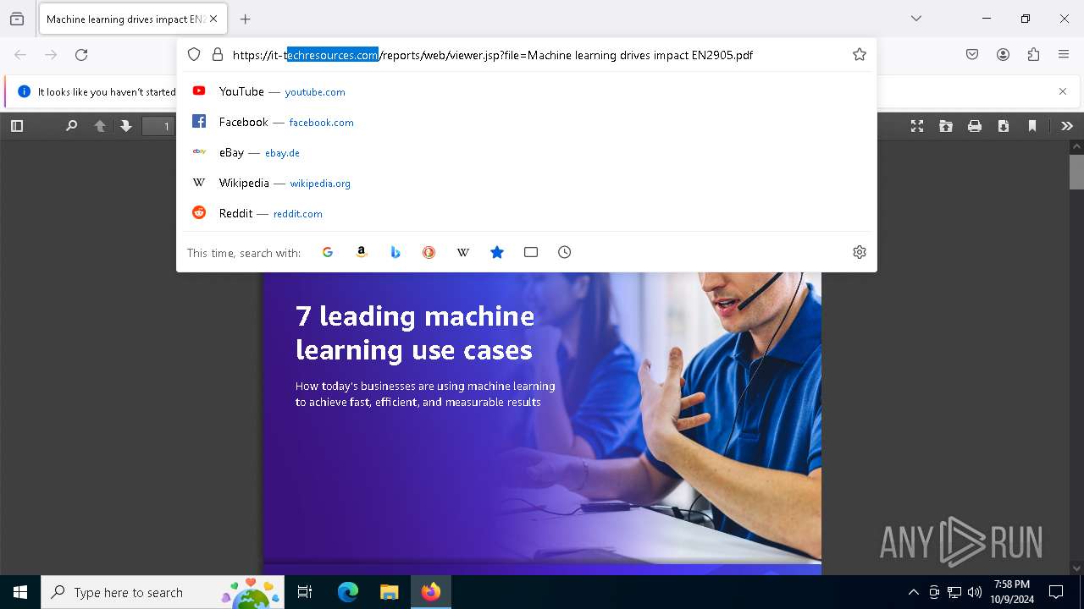Bookmark this page with star icon
Screen dimensions: 1084x609
[860, 55]
